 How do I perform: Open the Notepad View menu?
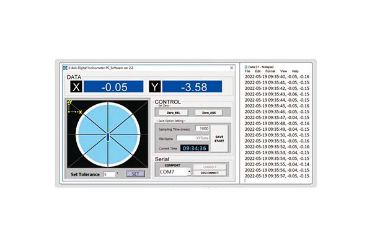[283, 71]
